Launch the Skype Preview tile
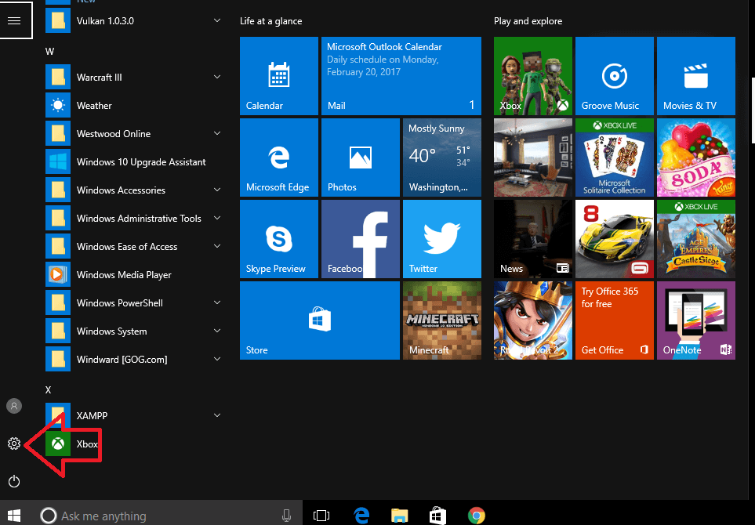The image size is (755, 525). (279, 239)
